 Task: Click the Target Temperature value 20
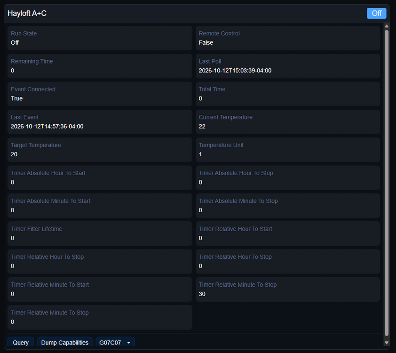coord(14,154)
